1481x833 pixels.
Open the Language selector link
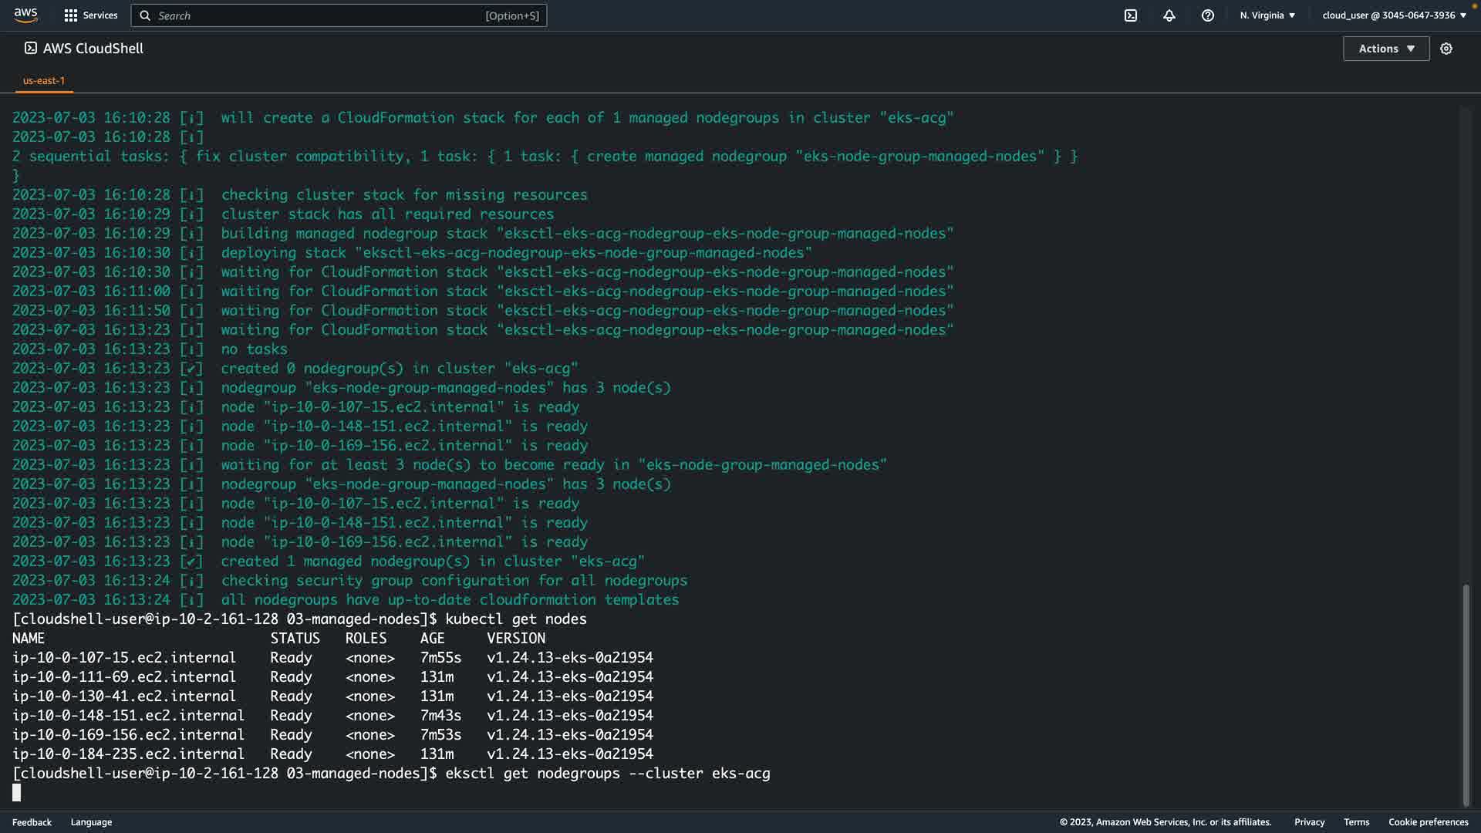(91, 822)
